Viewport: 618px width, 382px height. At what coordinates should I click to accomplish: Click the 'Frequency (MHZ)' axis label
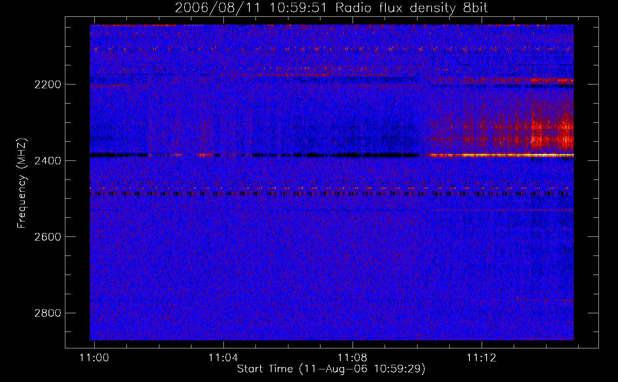(22, 183)
